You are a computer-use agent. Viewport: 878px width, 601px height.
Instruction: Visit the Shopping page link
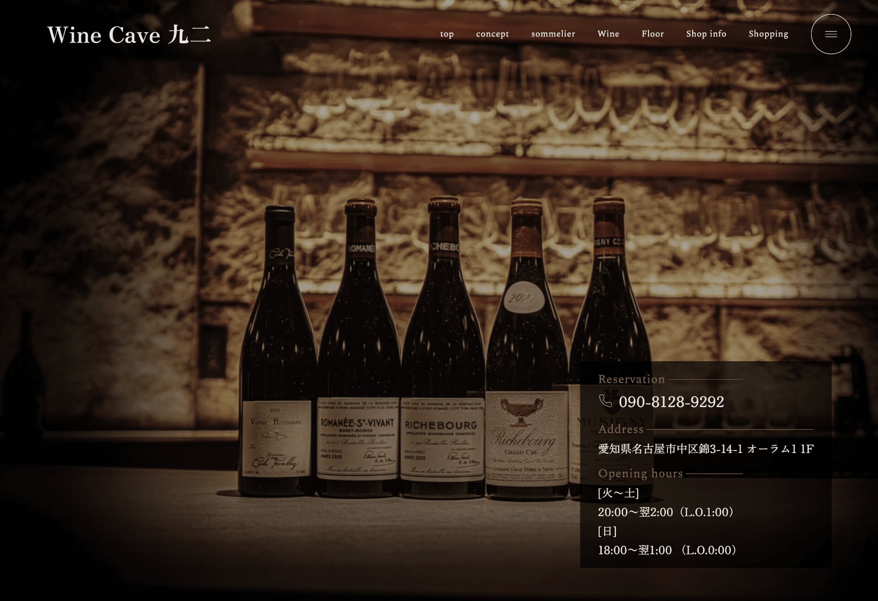click(768, 34)
